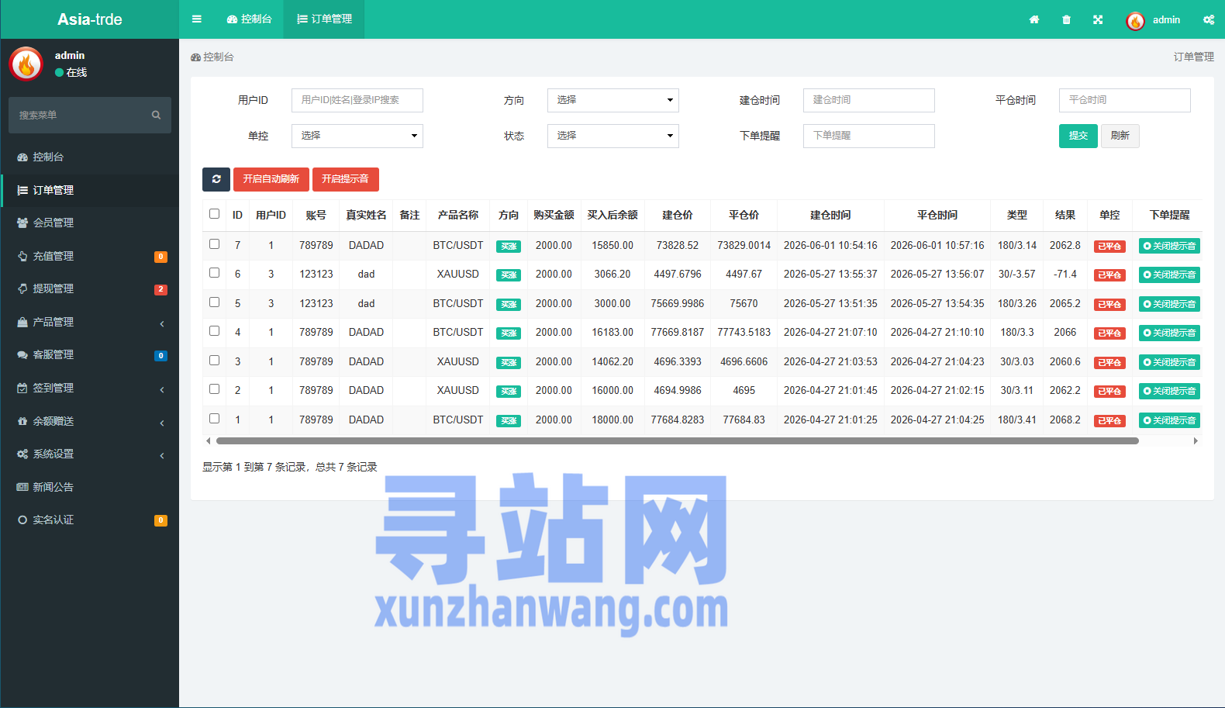Click 关闭提示音 for order ID 7
Screen dimensions: 1225x708
[x=1169, y=246]
